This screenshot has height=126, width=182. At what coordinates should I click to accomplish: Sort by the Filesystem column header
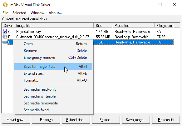pos(164,25)
